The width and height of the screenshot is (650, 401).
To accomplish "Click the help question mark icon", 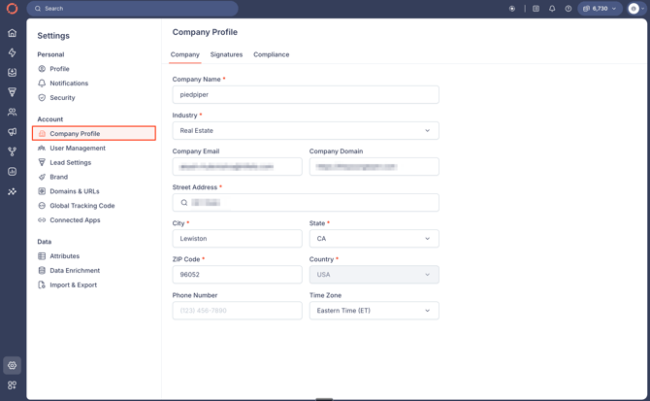I will (x=569, y=9).
